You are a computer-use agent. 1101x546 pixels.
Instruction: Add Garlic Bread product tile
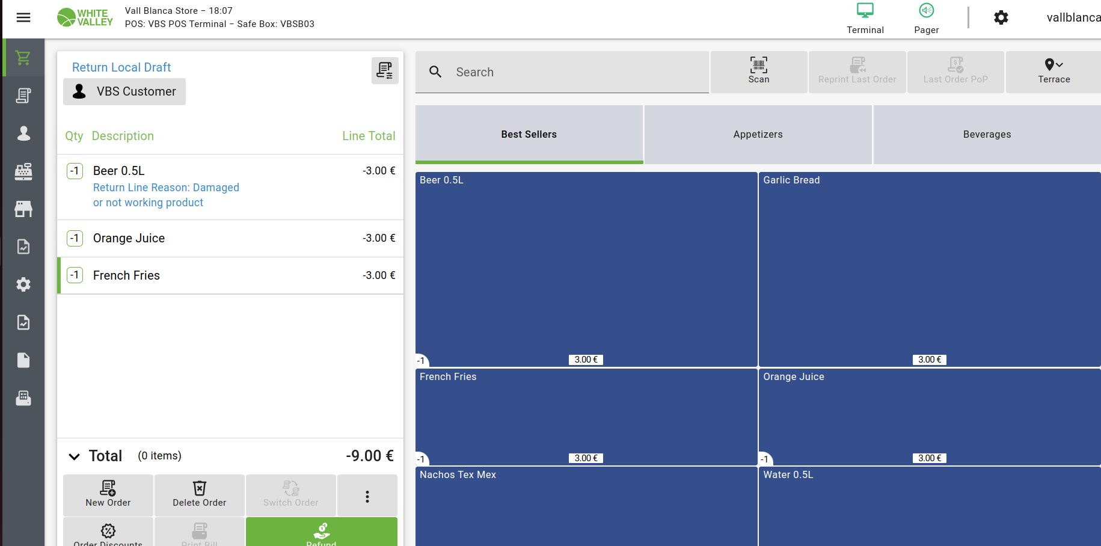click(x=929, y=269)
